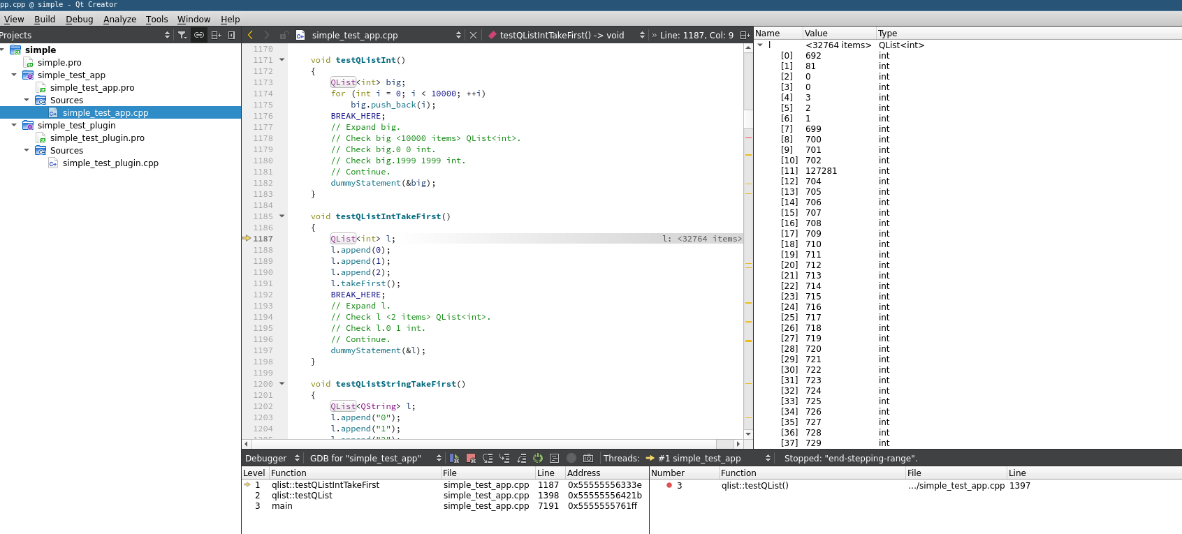This screenshot has height=534, width=1182.
Task: Select simple_test_plugin.cpp in project tree
Action: tap(110, 163)
